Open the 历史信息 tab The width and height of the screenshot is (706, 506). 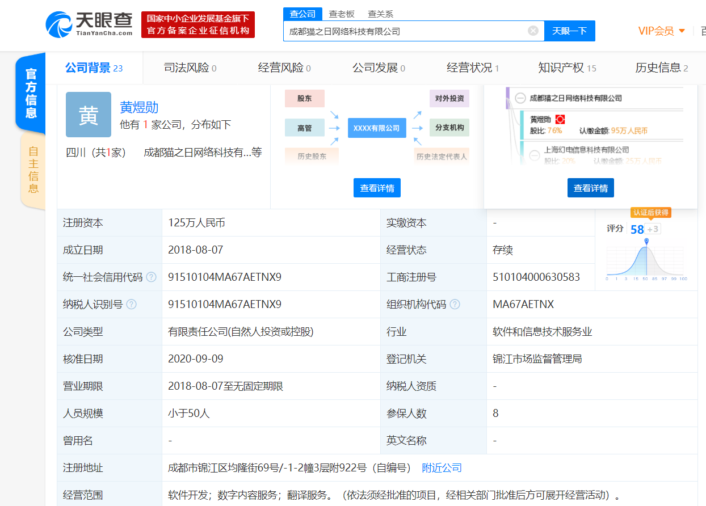(662, 68)
